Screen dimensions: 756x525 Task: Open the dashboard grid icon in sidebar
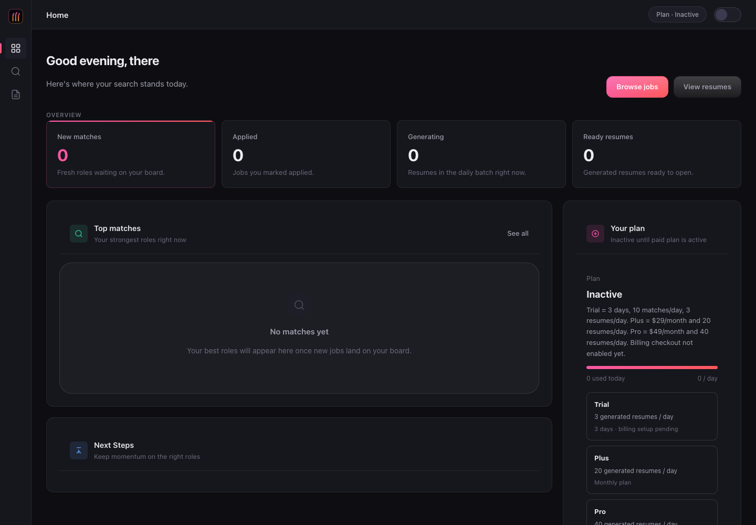tap(16, 48)
